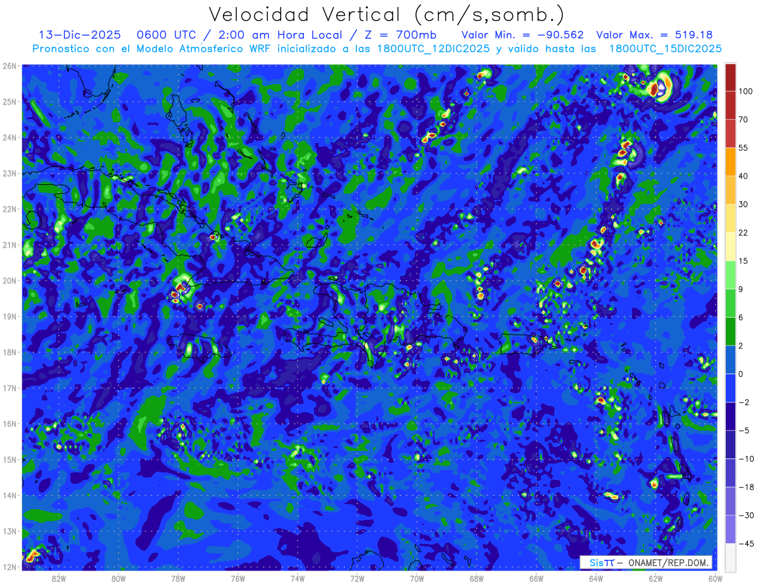Click the longitude label '62W'
The image size is (760, 587).
click(x=656, y=578)
